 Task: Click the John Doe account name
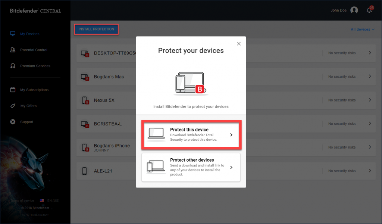coord(338,10)
